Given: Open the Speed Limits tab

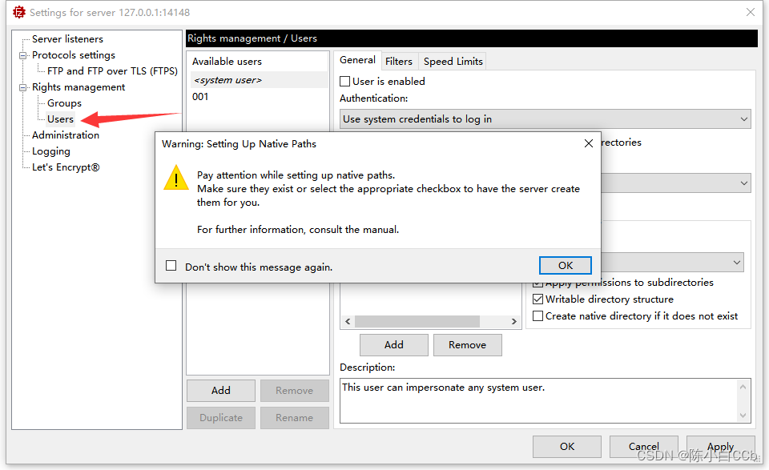Looking at the screenshot, I should (x=453, y=62).
